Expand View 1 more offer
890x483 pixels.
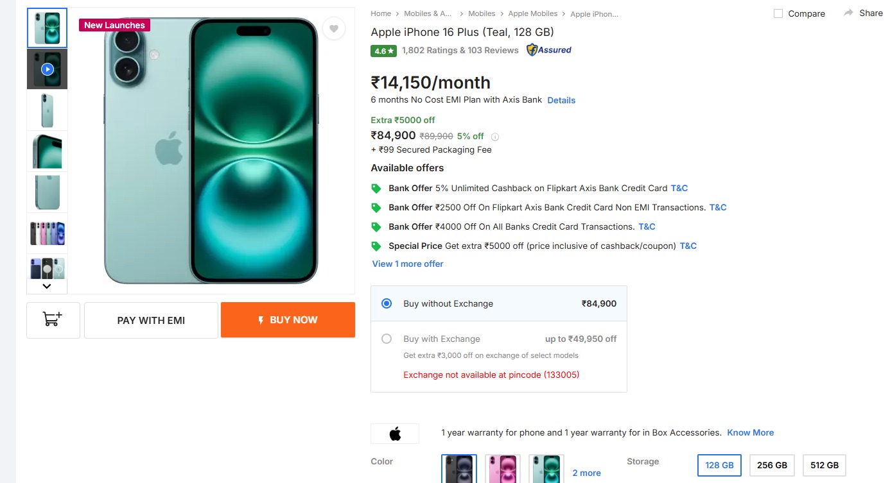[x=408, y=264]
